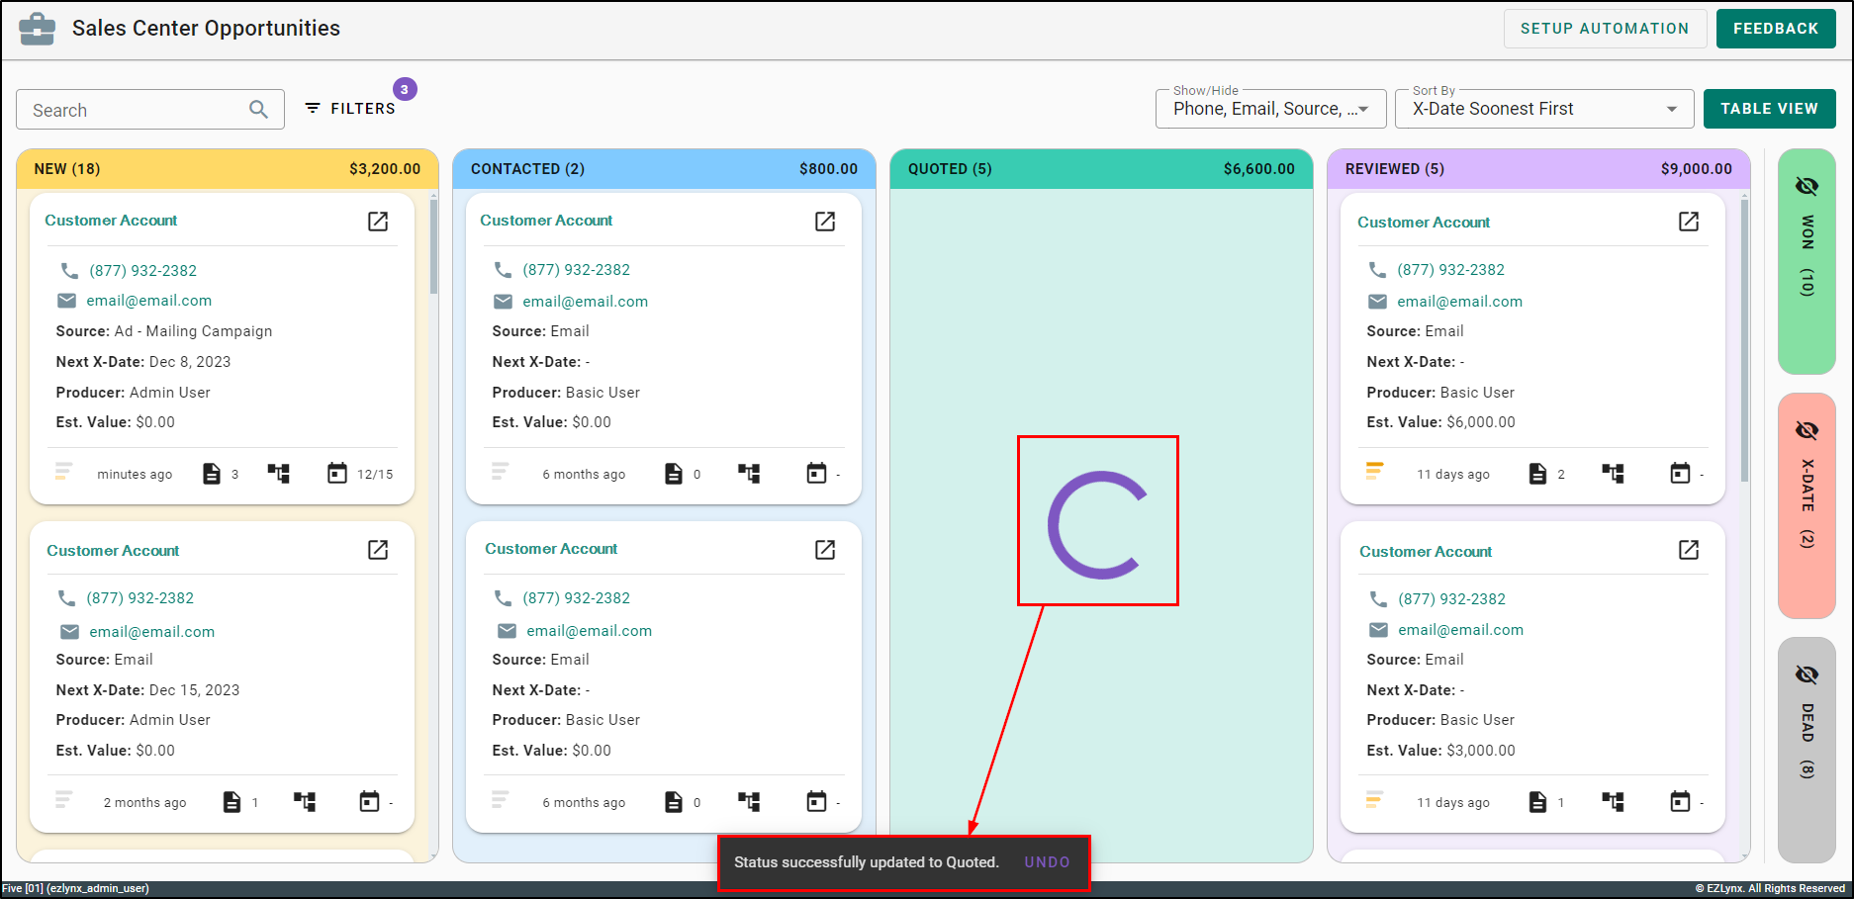Click the filter count badge 3
This screenshot has width=1854, height=899.
(x=405, y=89)
